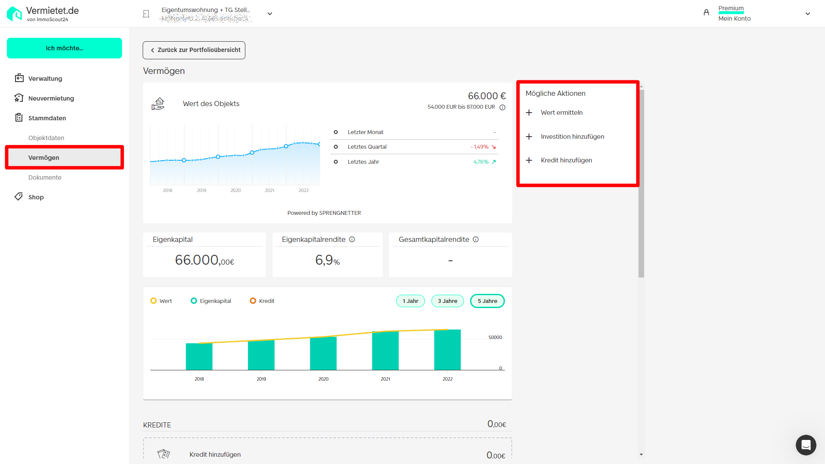Viewport: 825px width, 464px height.
Task: Toggle the Kredit series in chart legend
Action: pos(262,301)
